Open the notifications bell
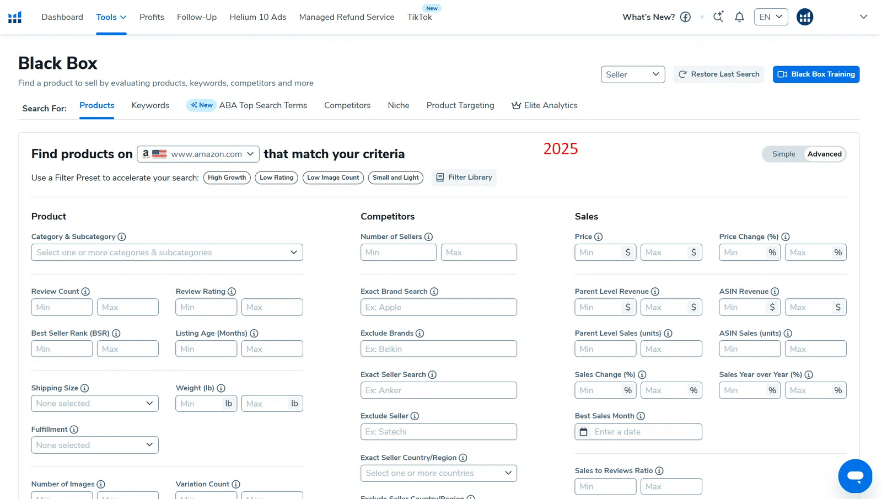 739,17
